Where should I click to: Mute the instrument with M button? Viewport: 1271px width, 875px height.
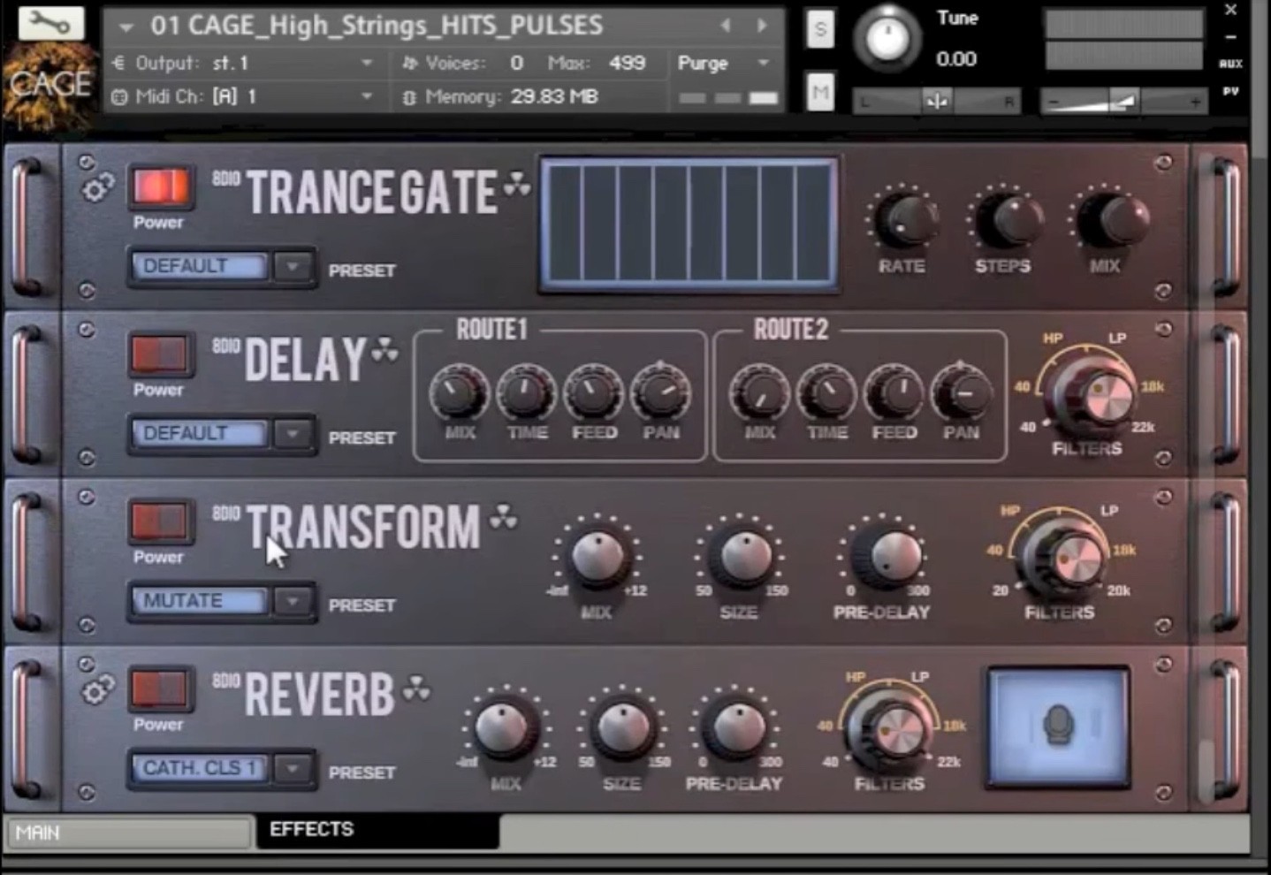pos(820,93)
